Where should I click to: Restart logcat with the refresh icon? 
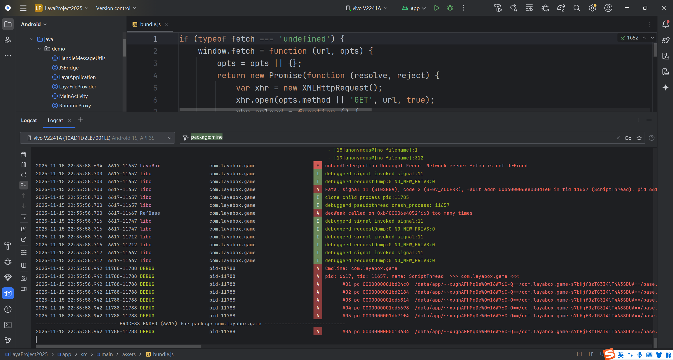[x=24, y=175]
